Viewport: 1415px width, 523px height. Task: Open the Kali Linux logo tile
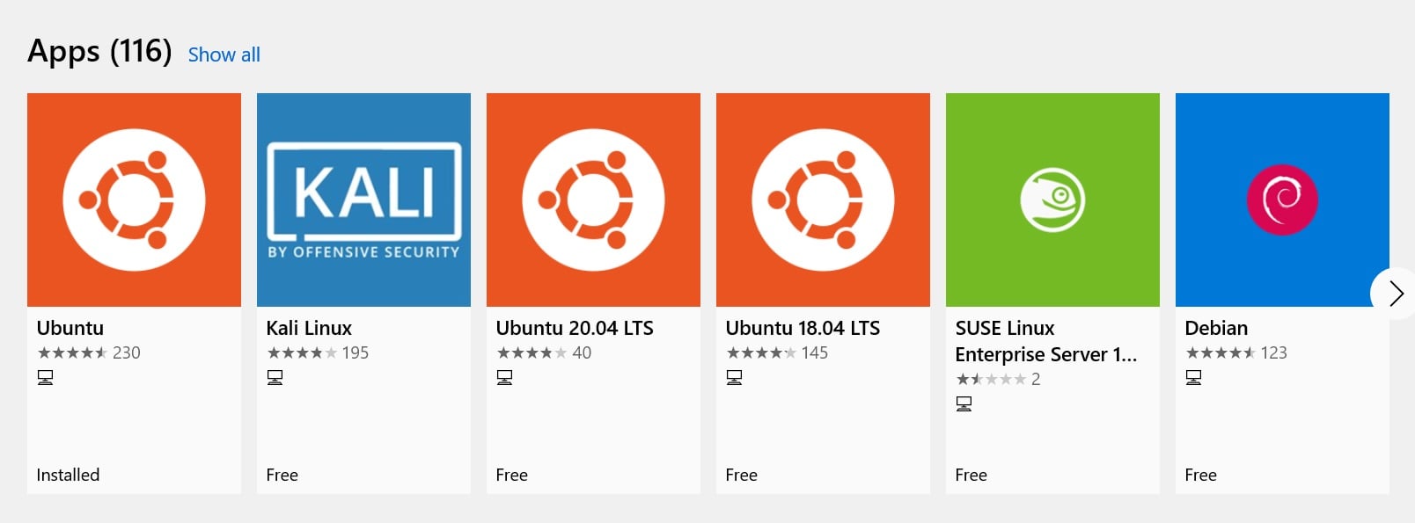tap(363, 200)
